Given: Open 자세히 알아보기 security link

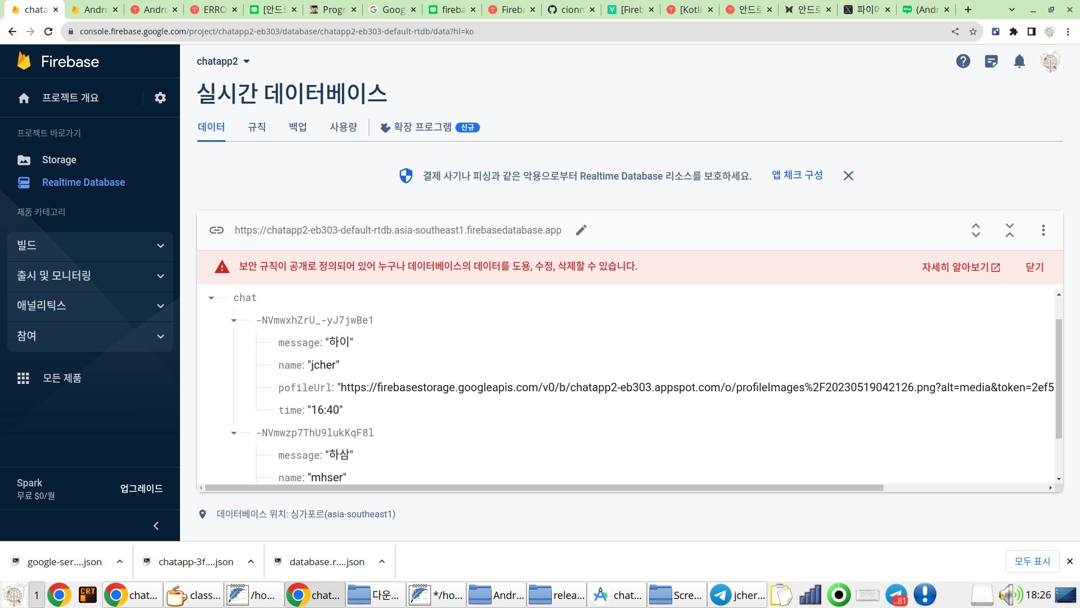Looking at the screenshot, I should pos(961,267).
